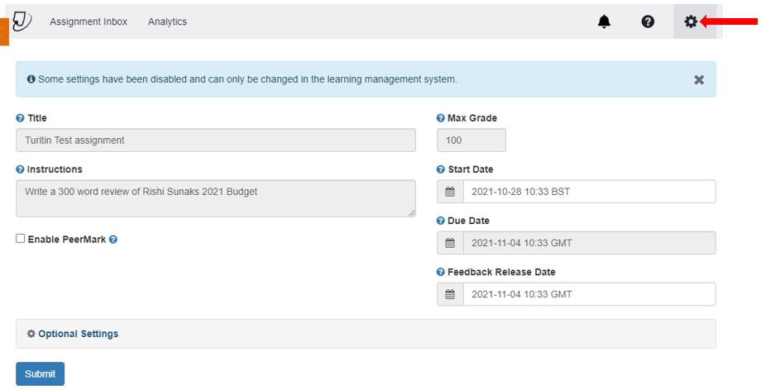
Task: Open the notifications bell icon
Action: [x=604, y=21]
